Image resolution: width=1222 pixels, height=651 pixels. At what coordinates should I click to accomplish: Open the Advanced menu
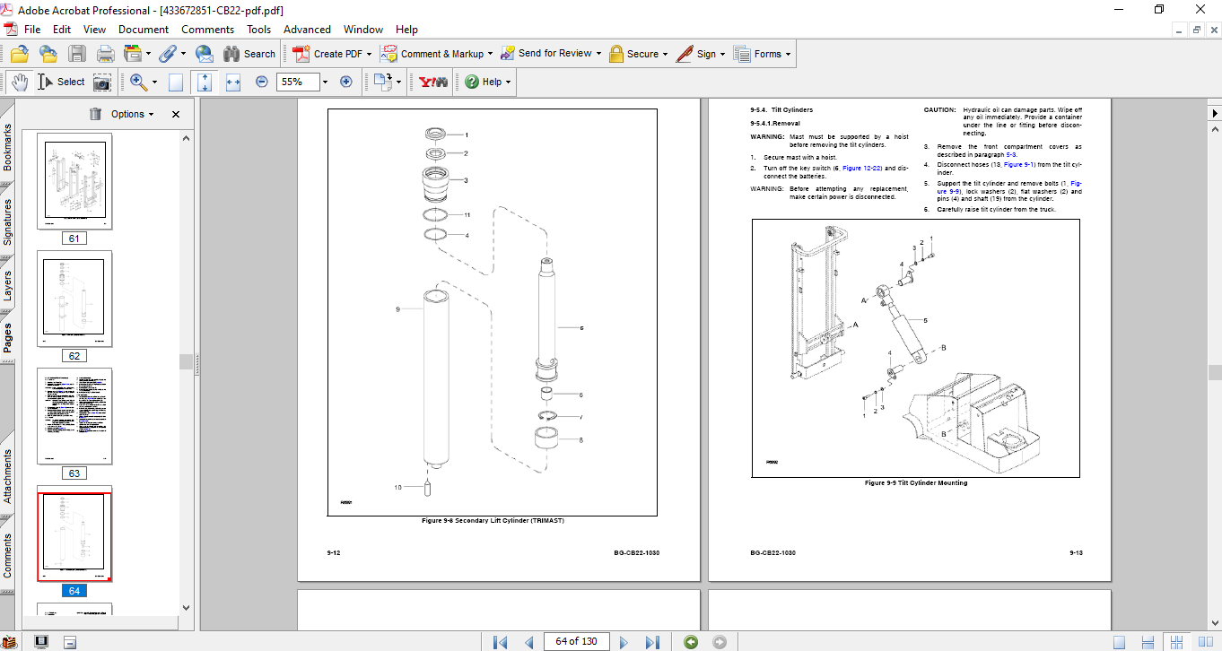click(x=307, y=30)
